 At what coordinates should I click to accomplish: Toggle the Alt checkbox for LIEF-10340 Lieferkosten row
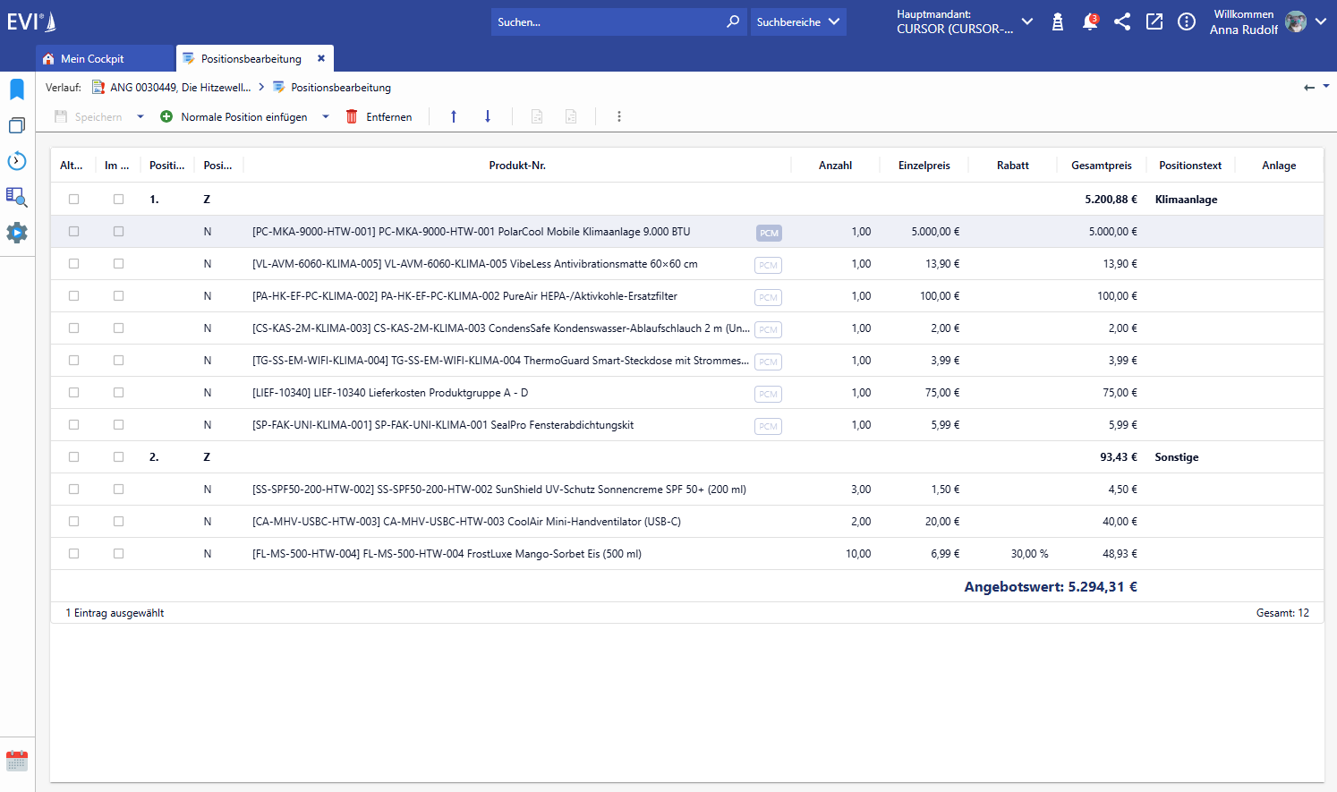(73, 393)
